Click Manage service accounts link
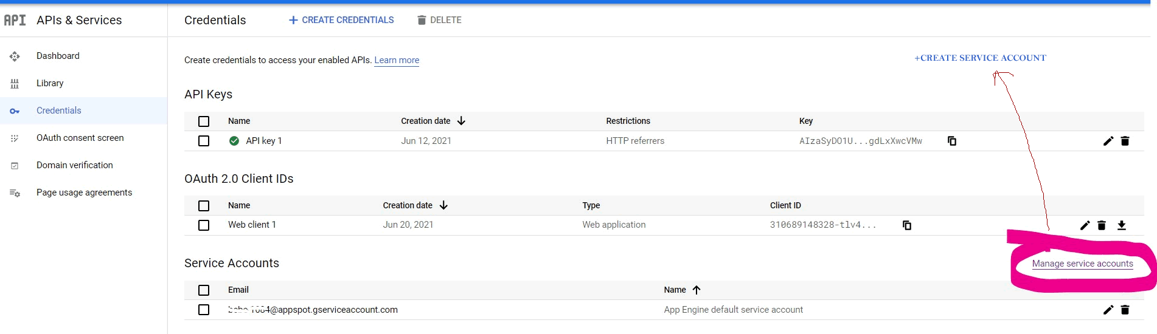Screen dimensions: 1157x334 (x=1082, y=264)
